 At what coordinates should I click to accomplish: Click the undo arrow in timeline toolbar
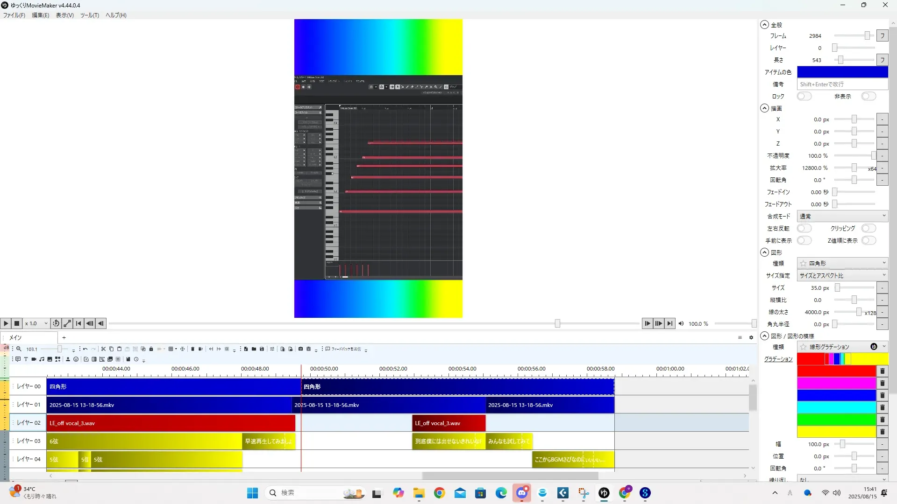pos(85,349)
